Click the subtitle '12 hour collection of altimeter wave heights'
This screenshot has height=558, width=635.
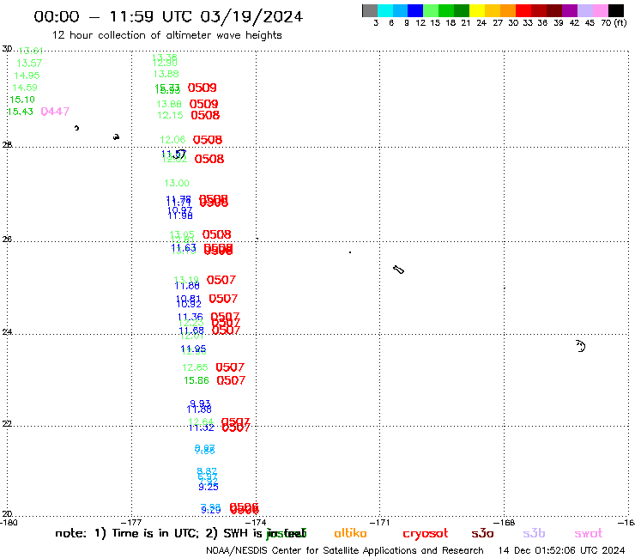(x=166, y=35)
